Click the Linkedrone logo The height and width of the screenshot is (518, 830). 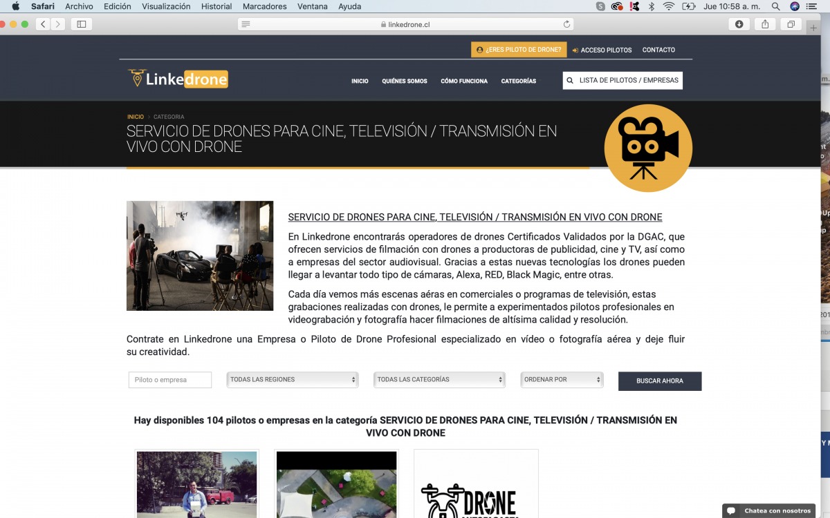pyautogui.click(x=178, y=79)
